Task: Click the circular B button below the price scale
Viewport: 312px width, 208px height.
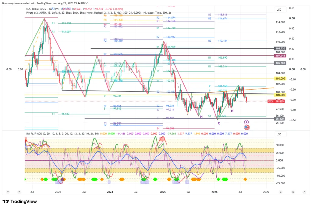Action: [x=293, y=192]
